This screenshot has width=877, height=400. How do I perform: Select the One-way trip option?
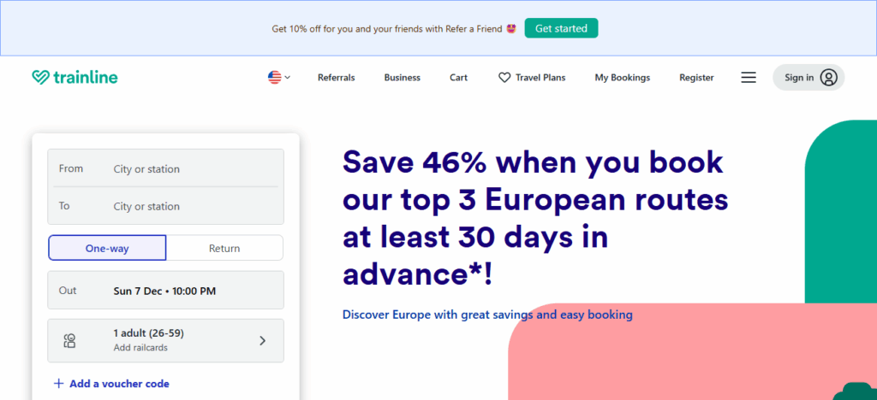(107, 248)
